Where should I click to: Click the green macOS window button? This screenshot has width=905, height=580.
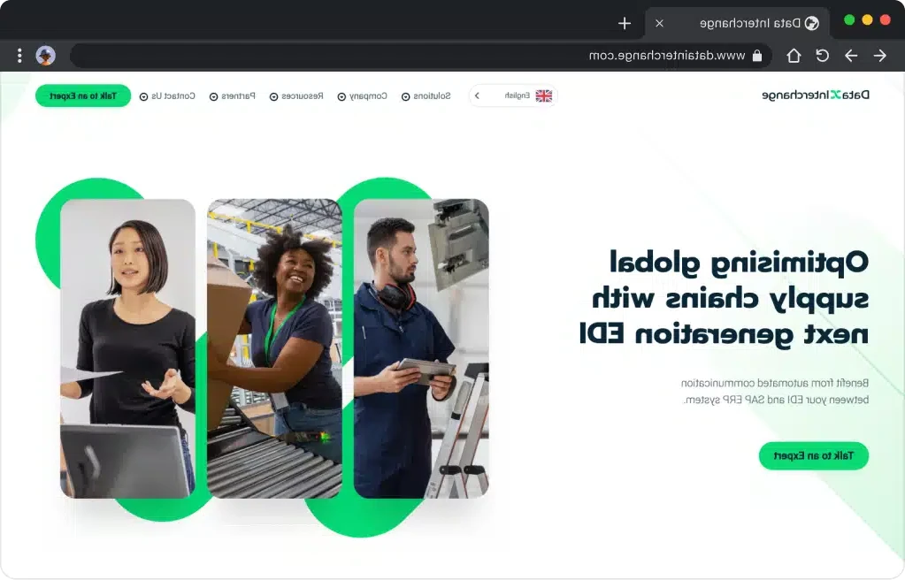point(849,19)
